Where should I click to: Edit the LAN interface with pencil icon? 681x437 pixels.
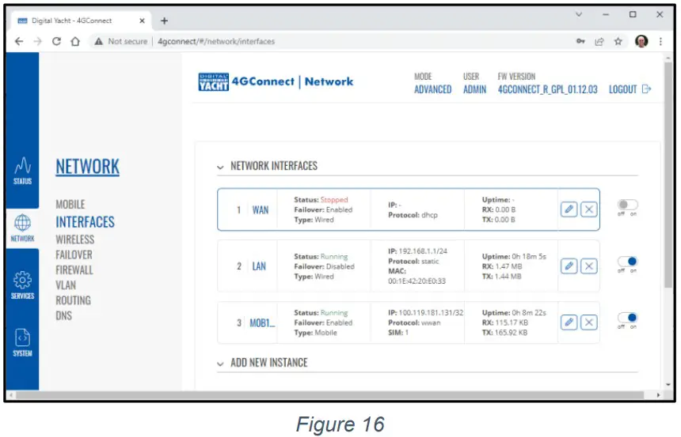tap(569, 266)
